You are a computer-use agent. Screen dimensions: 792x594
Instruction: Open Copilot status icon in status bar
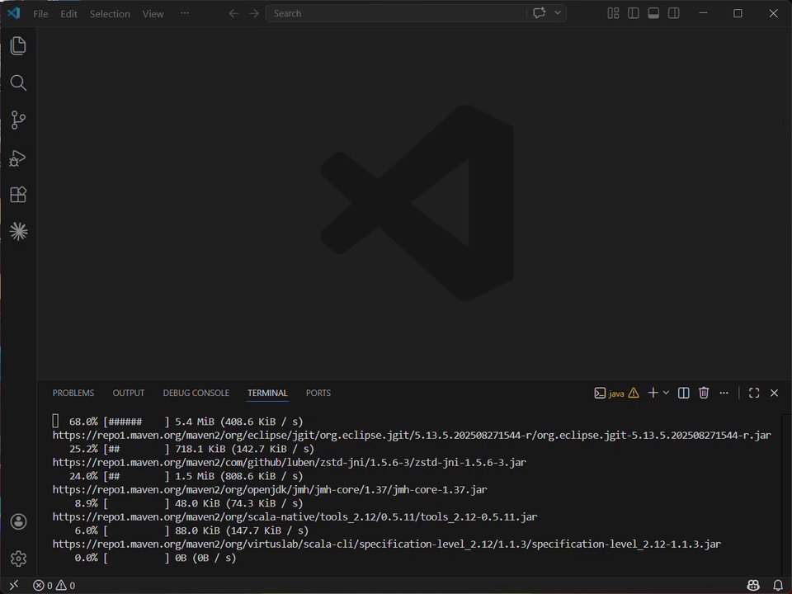click(753, 585)
